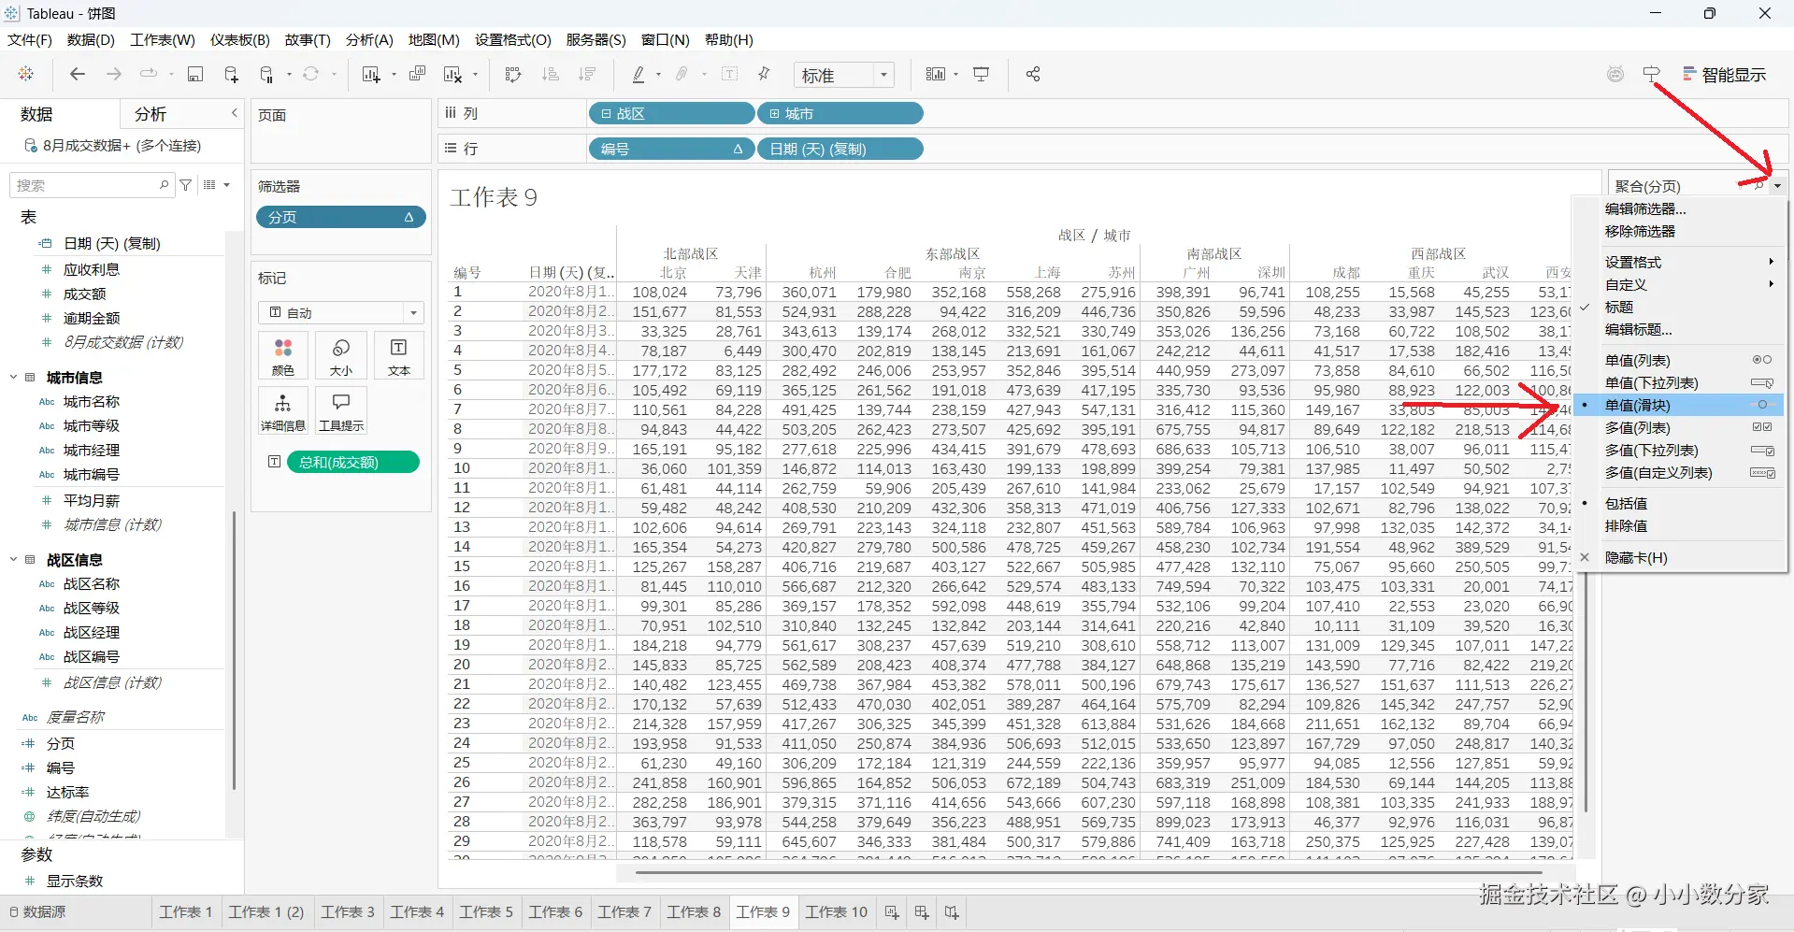Select 移除筛选器 menu entry

pyautogui.click(x=1679, y=231)
